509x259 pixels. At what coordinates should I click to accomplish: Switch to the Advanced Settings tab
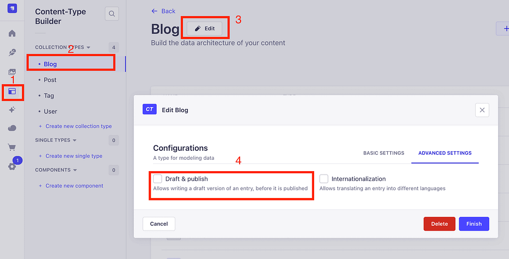tap(445, 153)
